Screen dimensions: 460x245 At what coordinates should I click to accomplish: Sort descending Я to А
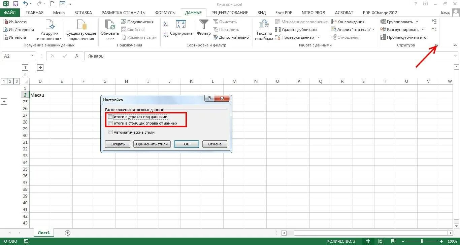point(166,34)
